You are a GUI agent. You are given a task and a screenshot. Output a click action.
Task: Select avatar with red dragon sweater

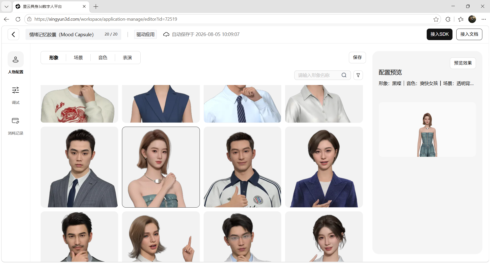pos(79,104)
